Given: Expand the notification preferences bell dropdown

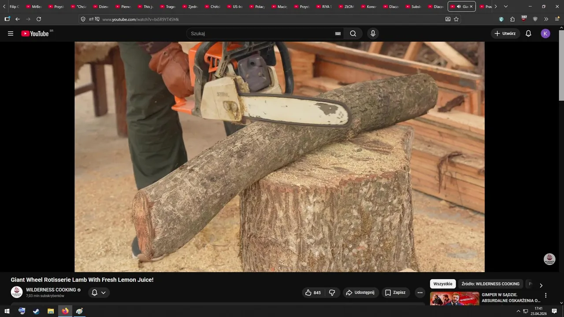Looking at the screenshot, I should point(99,292).
